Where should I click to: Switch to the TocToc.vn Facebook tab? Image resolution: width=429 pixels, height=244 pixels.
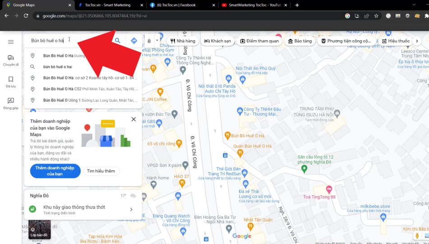(183, 5)
